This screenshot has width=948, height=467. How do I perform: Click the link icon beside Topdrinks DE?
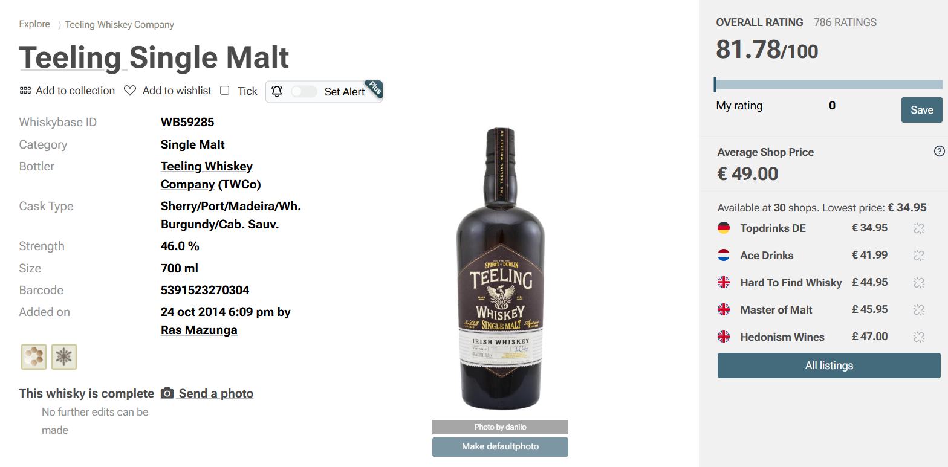(919, 228)
